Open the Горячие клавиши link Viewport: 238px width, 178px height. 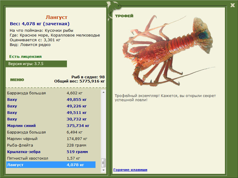point(130,170)
